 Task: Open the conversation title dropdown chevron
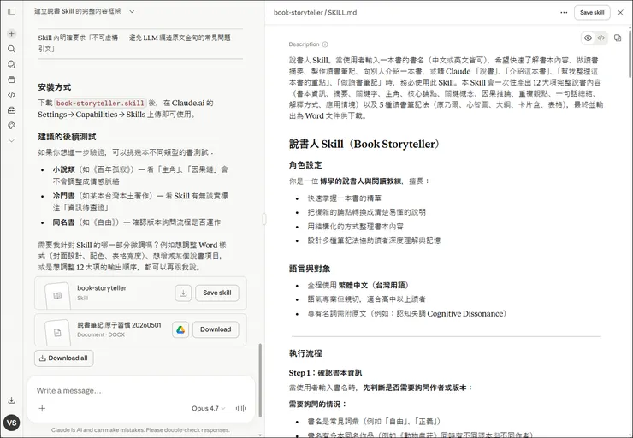point(132,12)
